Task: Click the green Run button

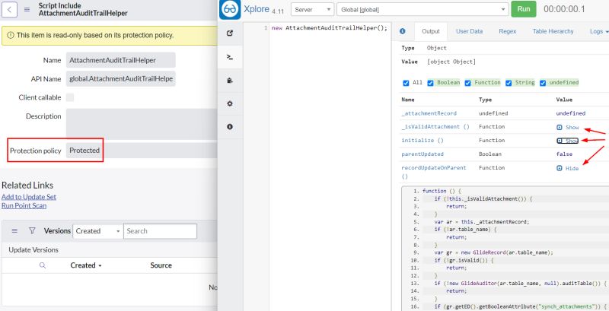Action: point(524,9)
